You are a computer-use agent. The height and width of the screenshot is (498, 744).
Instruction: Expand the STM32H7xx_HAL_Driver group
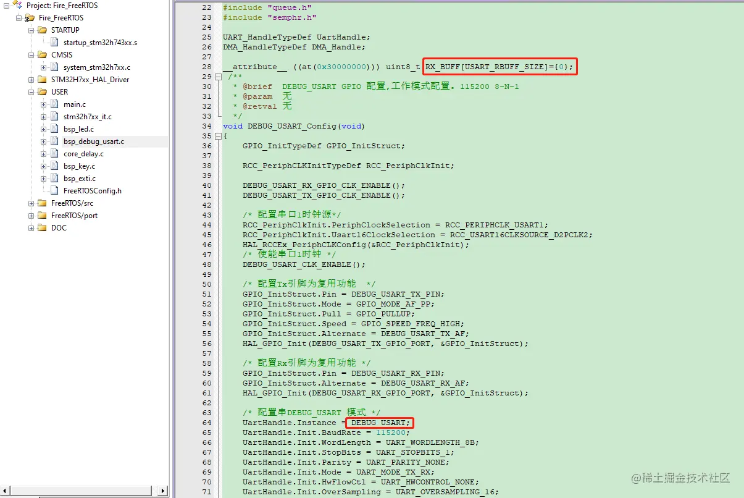point(31,80)
